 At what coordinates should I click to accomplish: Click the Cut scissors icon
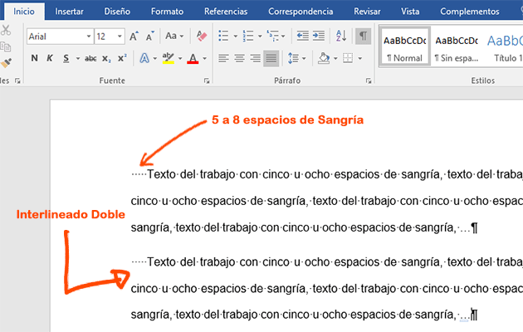click(x=5, y=31)
